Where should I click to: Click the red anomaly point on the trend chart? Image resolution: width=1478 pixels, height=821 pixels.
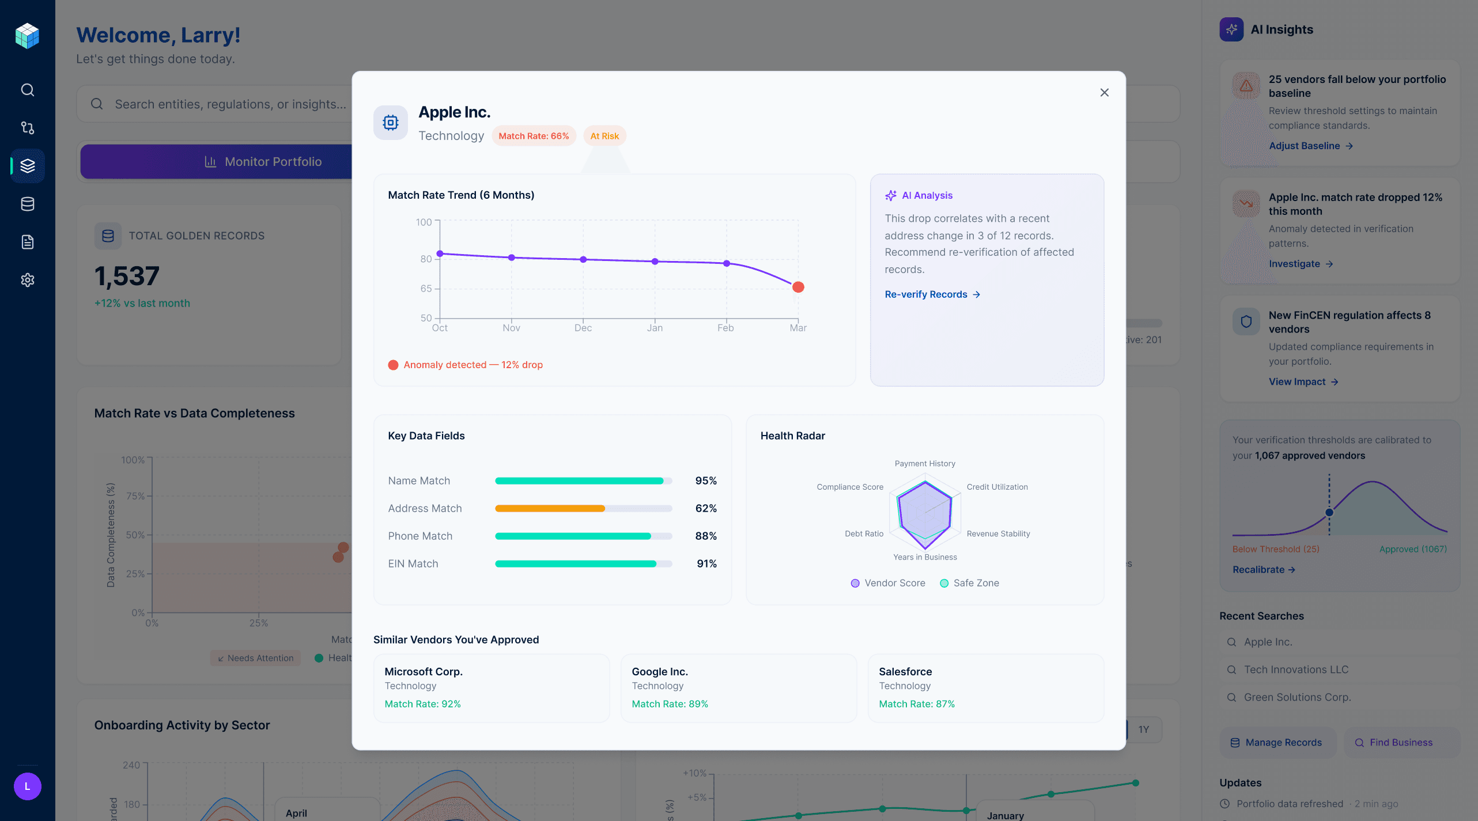pyautogui.click(x=798, y=287)
